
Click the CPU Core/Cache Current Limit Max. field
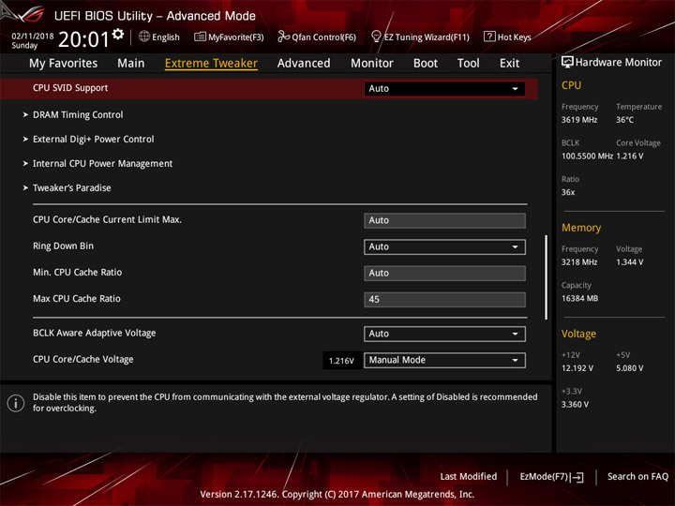(444, 221)
